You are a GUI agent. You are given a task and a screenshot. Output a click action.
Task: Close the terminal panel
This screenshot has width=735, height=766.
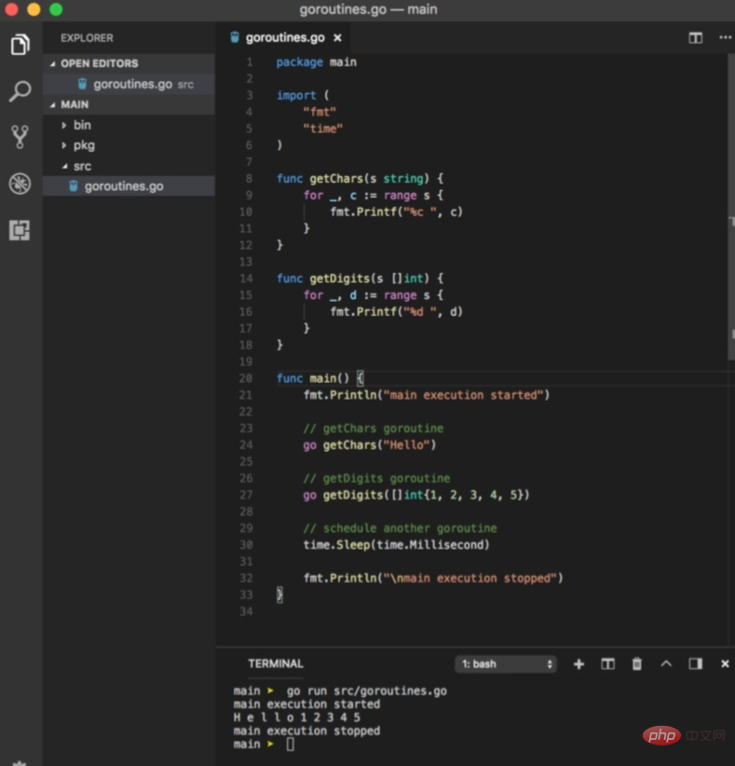[x=725, y=663]
